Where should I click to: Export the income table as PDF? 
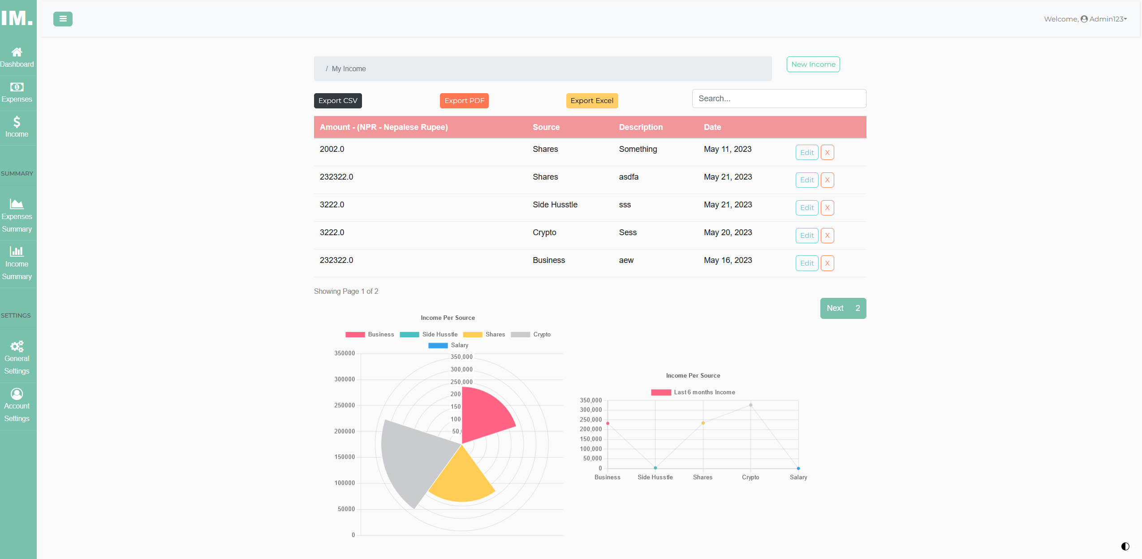(x=464, y=100)
